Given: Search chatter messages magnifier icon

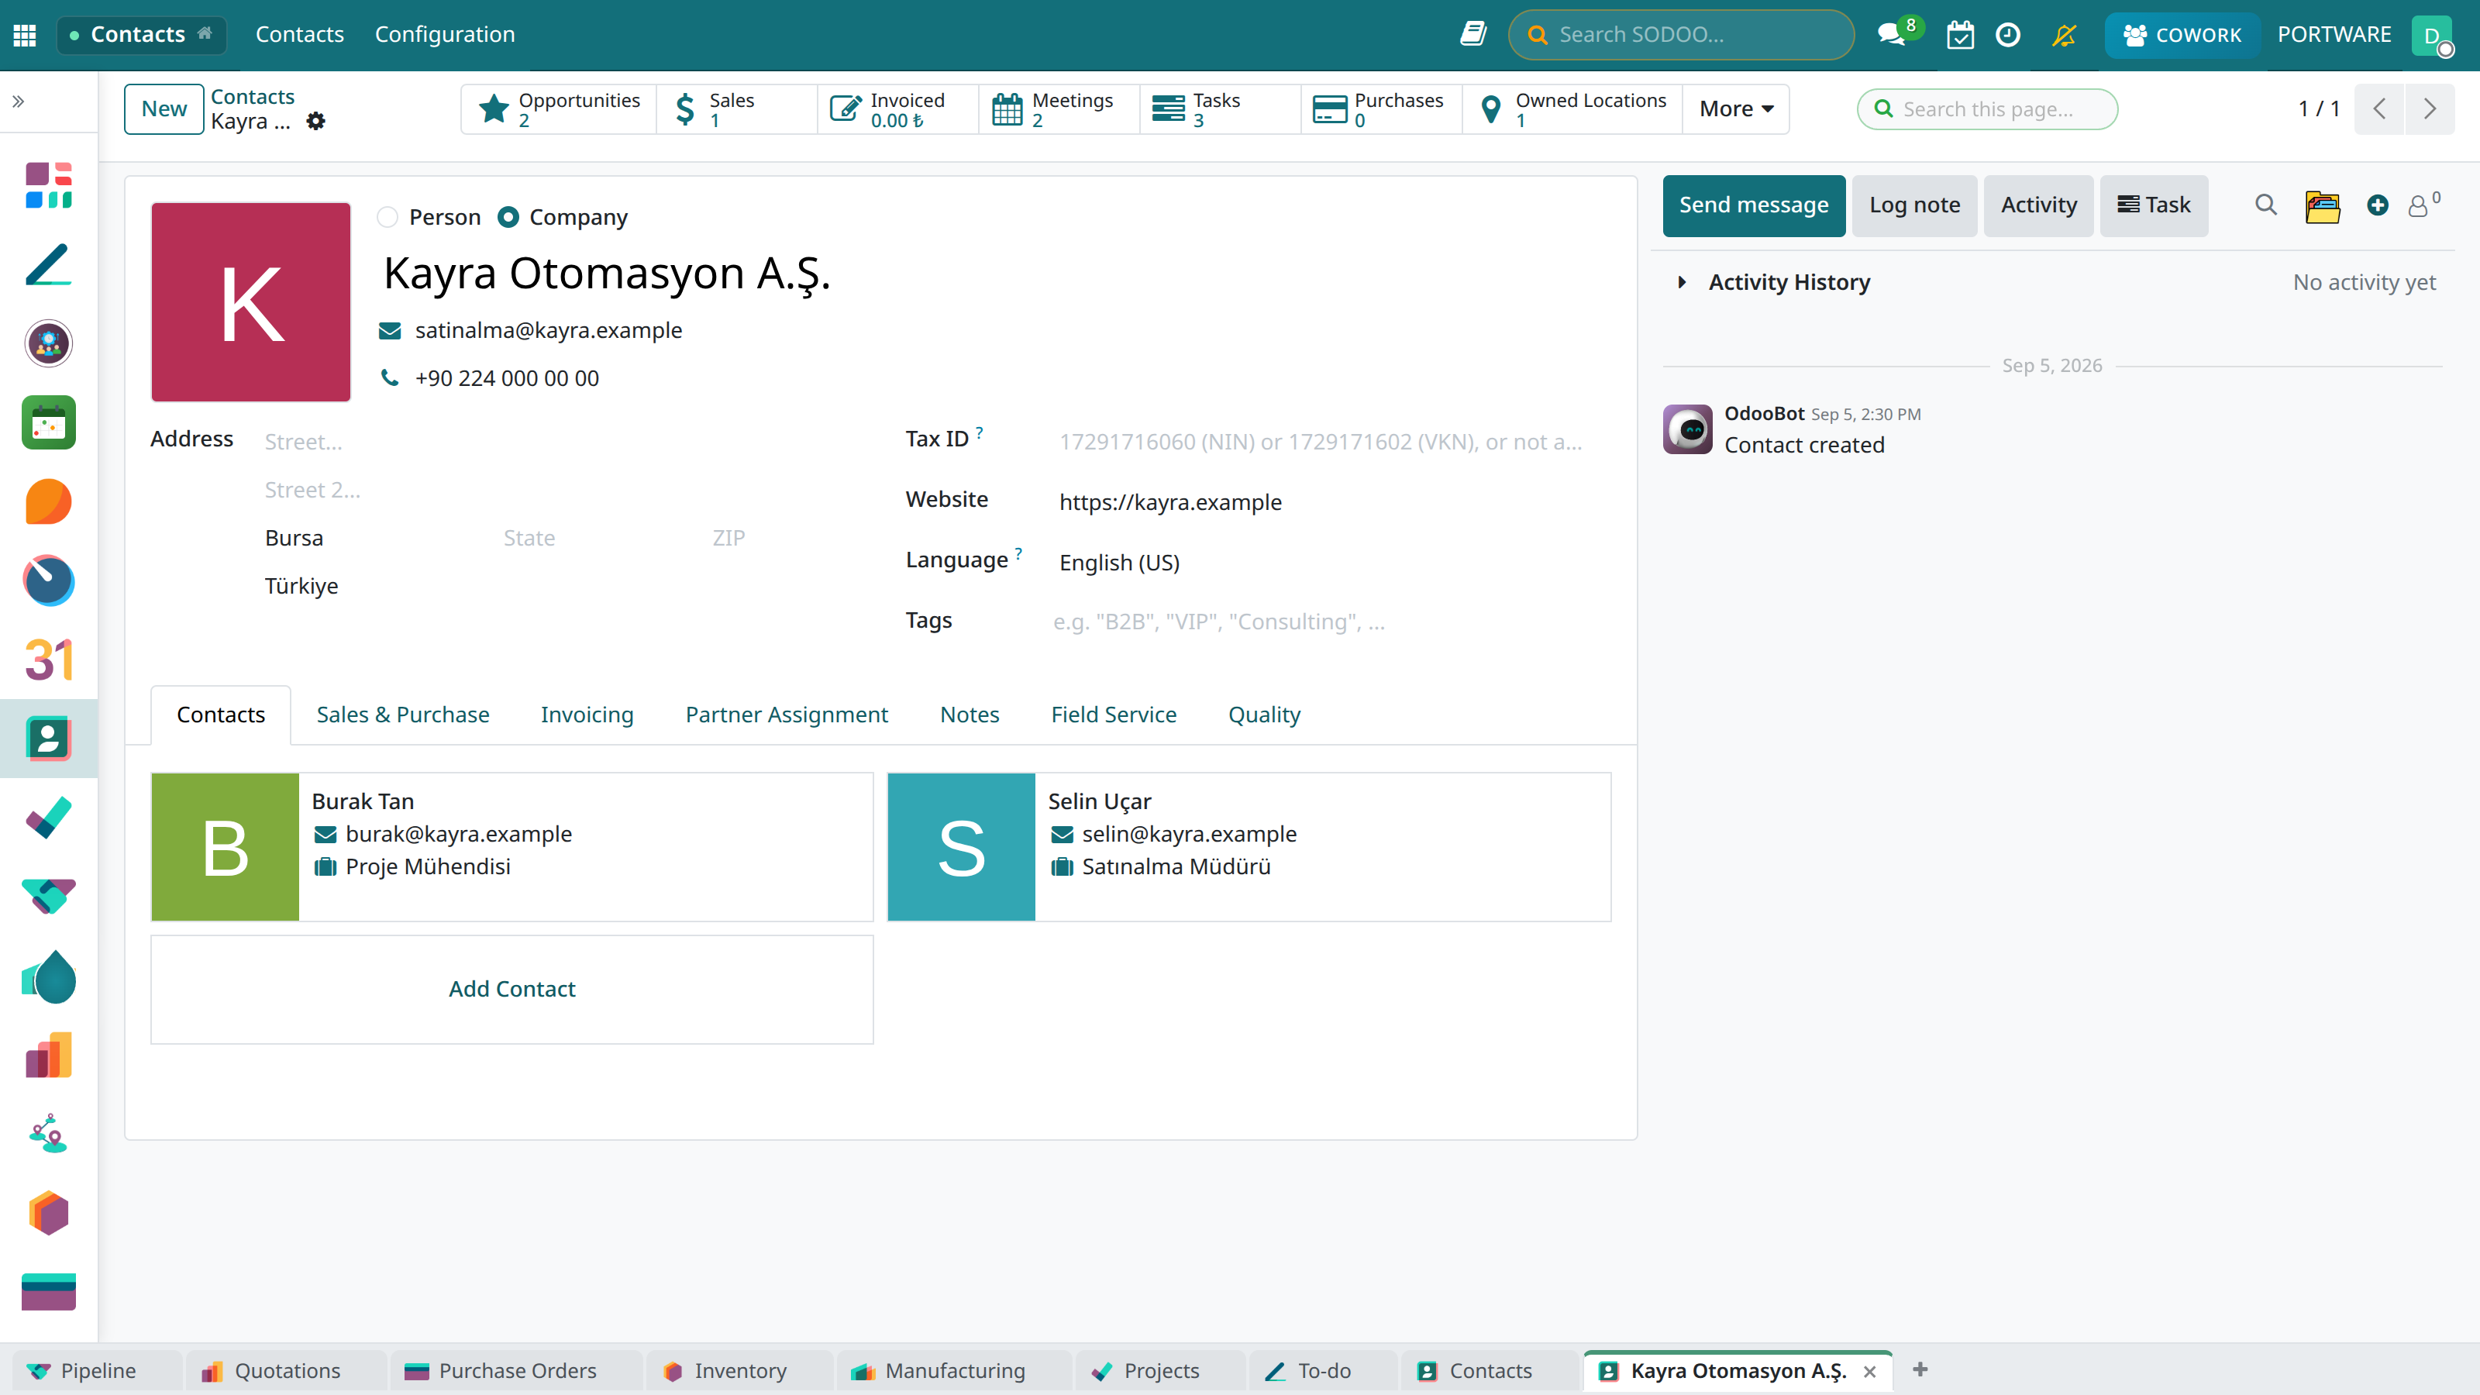Looking at the screenshot, I should tap(2265, 205).
